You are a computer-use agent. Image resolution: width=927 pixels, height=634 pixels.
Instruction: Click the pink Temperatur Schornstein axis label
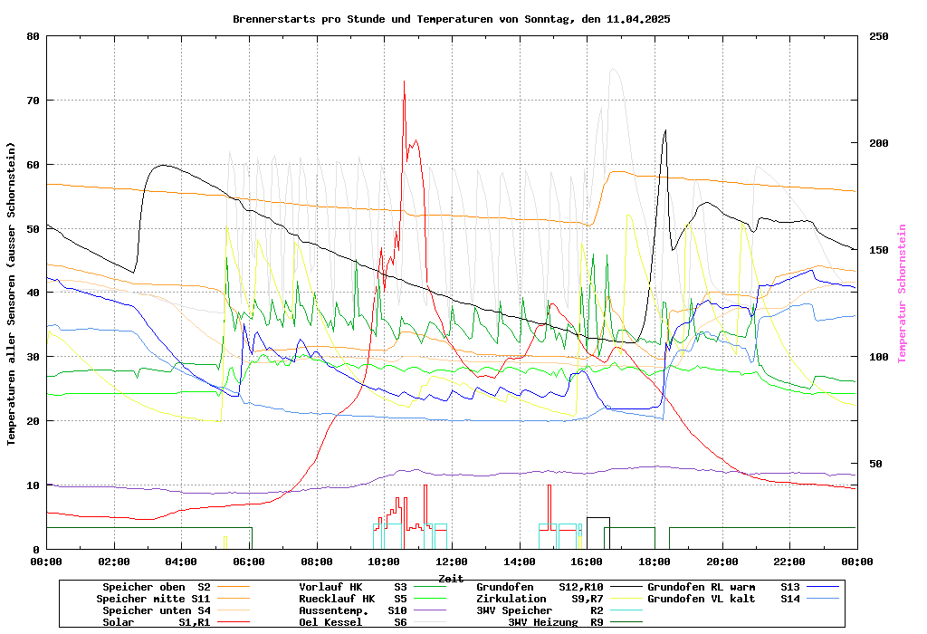tap(902, 293)
